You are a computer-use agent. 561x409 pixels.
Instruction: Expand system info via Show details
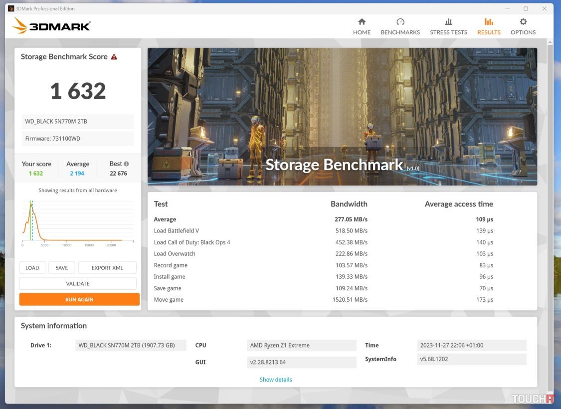[x=276, y=380]
